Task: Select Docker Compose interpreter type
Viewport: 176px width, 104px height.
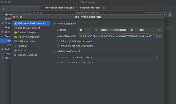Action: click(28, 55)
